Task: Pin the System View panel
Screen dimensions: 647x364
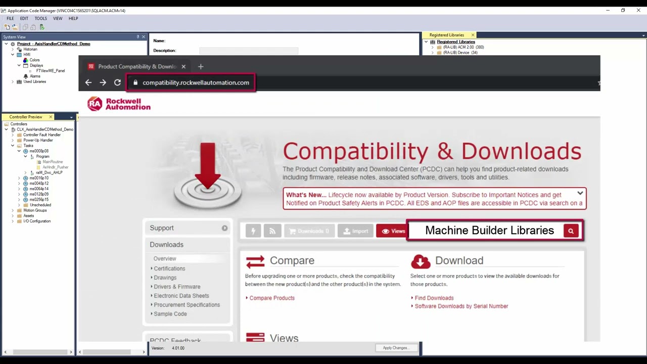Action: [x=137, y=37]
